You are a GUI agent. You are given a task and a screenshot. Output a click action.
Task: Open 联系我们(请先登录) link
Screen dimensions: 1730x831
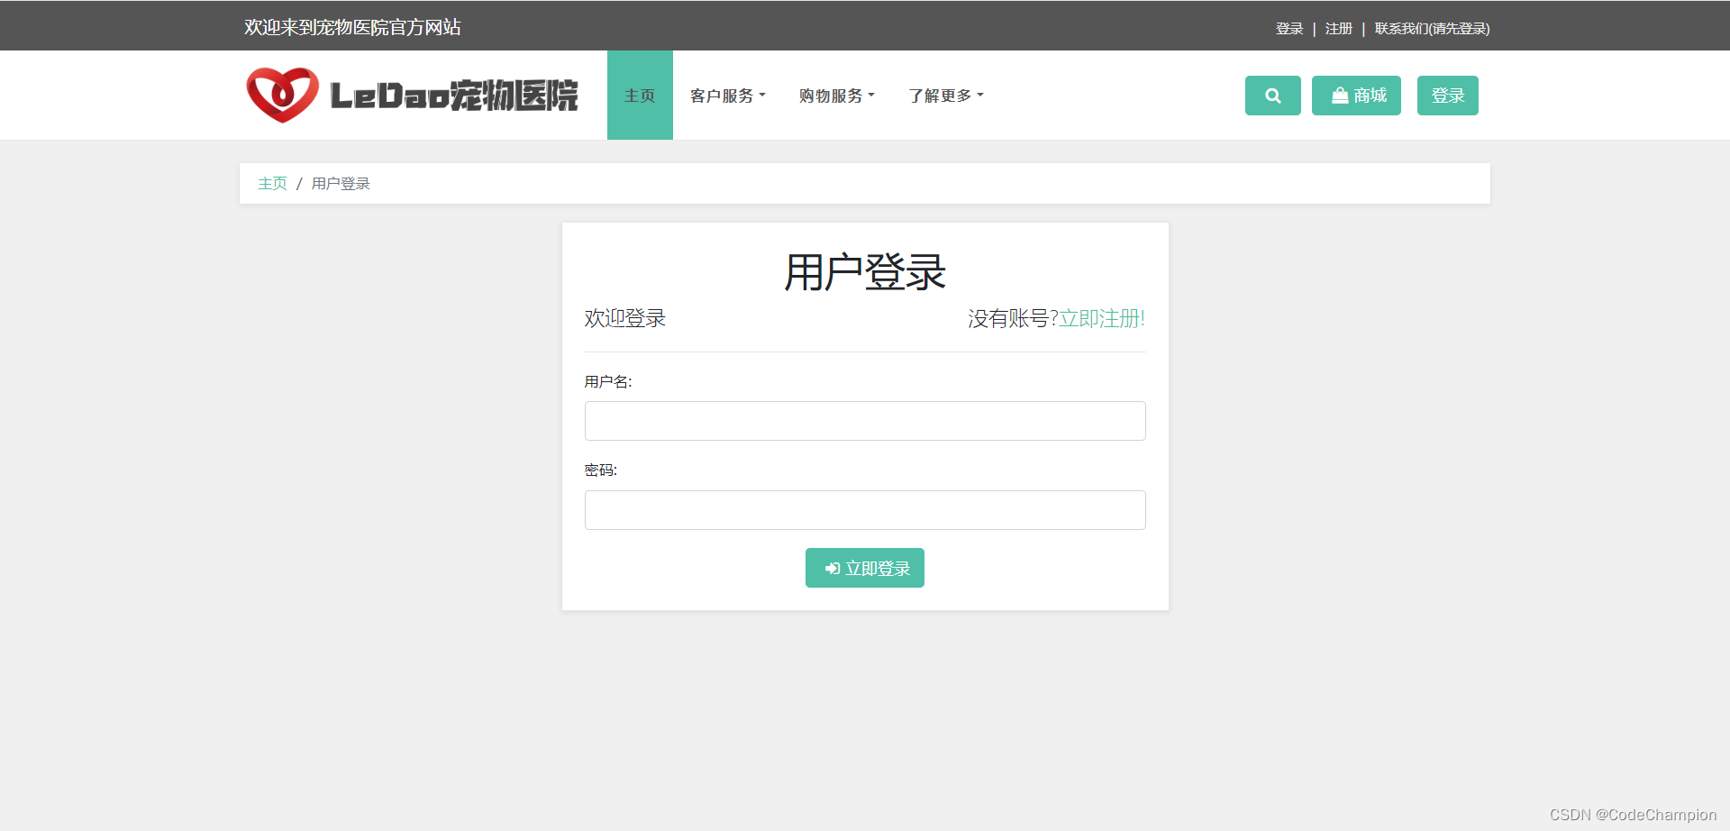click(x=1429, y=28)
